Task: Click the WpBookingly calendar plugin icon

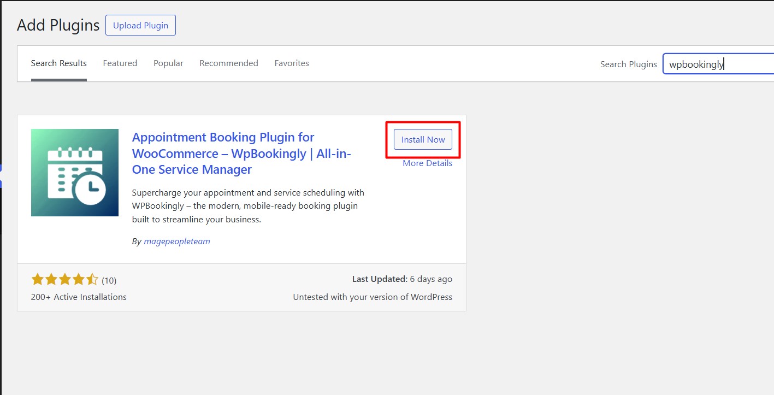Action: 75,173
